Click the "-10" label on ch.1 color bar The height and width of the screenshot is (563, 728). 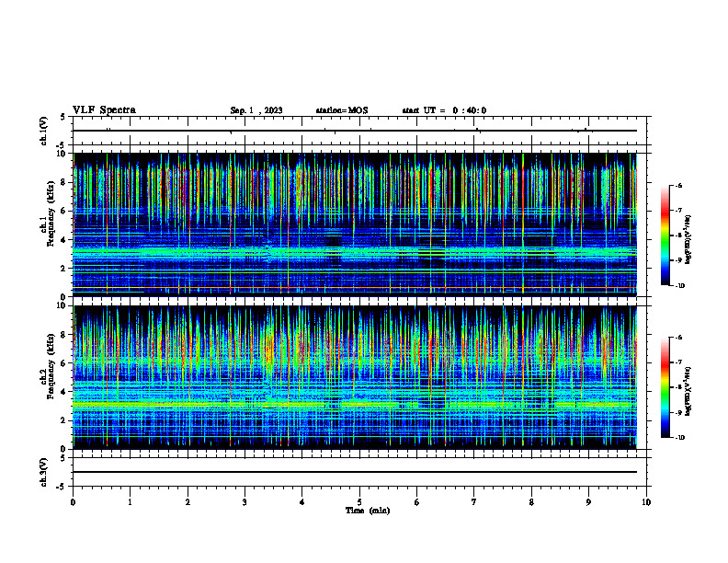(x=679, y=286)
